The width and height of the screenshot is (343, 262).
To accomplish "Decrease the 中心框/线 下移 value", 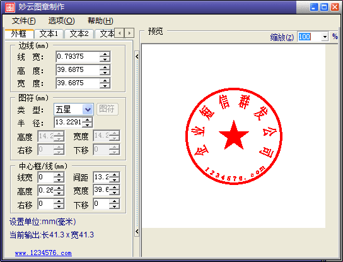I will pyautogui.click(x=114, y=206).
